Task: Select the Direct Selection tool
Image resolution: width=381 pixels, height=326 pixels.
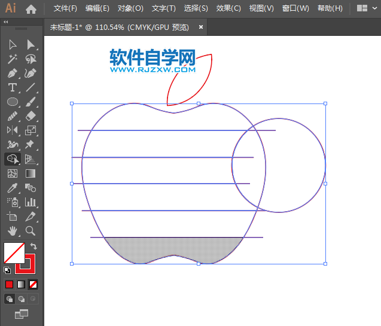Action: click(x=31, y=45)
